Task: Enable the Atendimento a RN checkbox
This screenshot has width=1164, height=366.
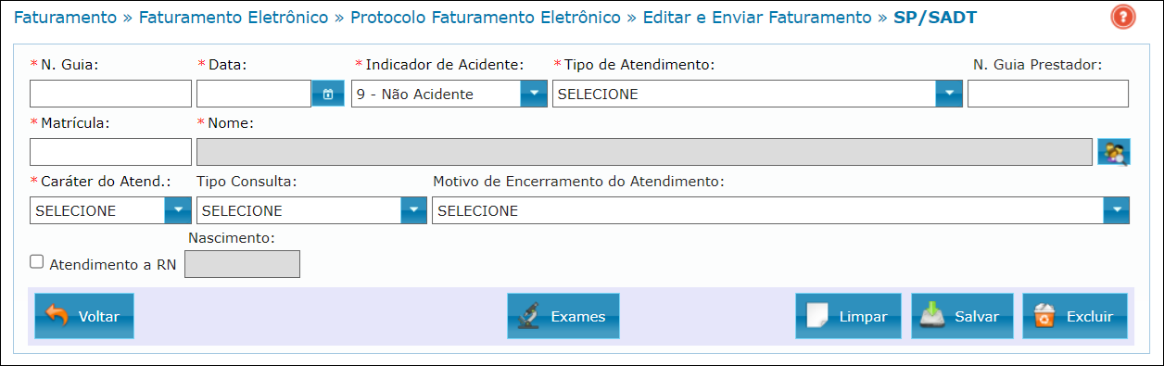Action: point(37,262)
